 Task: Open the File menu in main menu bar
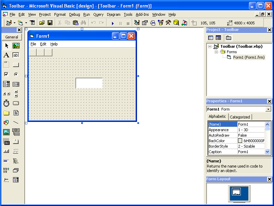pos(12,14)
